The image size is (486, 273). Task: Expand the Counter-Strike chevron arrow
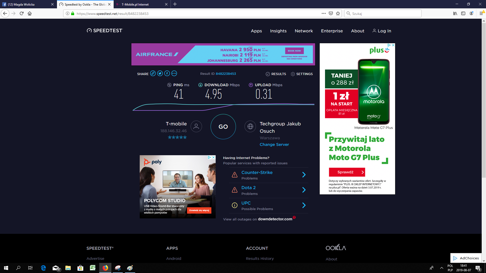coord(304,175)
